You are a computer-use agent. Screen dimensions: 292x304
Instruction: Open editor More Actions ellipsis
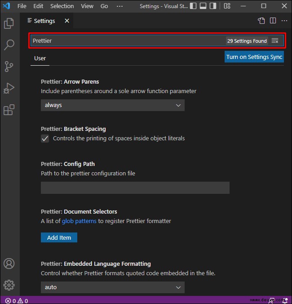coord(284,21)
